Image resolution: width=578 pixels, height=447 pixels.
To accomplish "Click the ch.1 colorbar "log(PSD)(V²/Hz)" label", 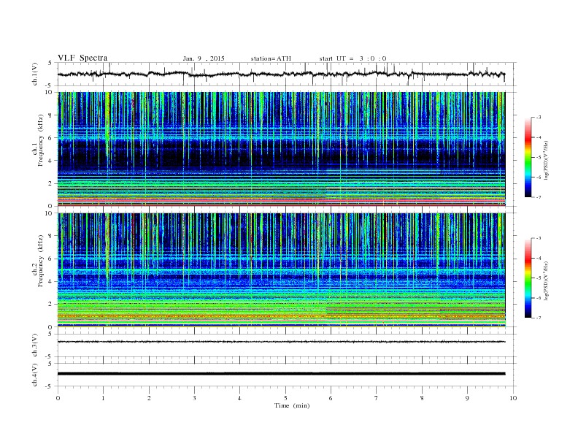I will coord(547,160).
